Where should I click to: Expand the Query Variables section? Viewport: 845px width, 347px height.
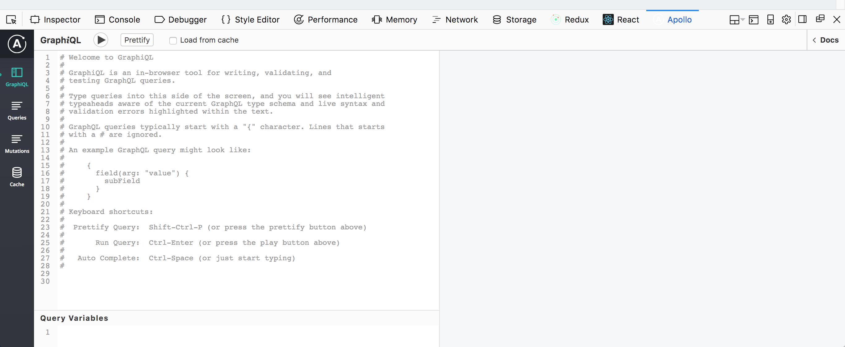[74, 318]
